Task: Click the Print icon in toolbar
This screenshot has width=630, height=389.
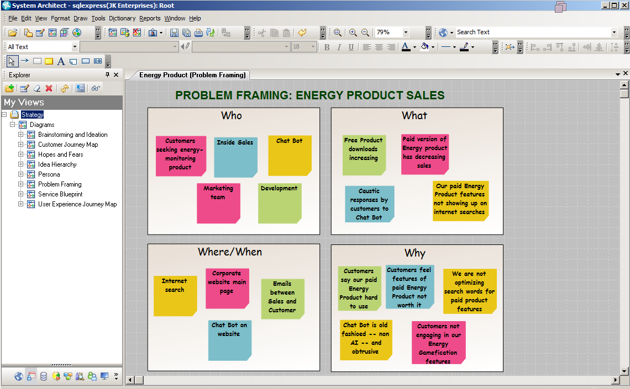Action: 198,33
